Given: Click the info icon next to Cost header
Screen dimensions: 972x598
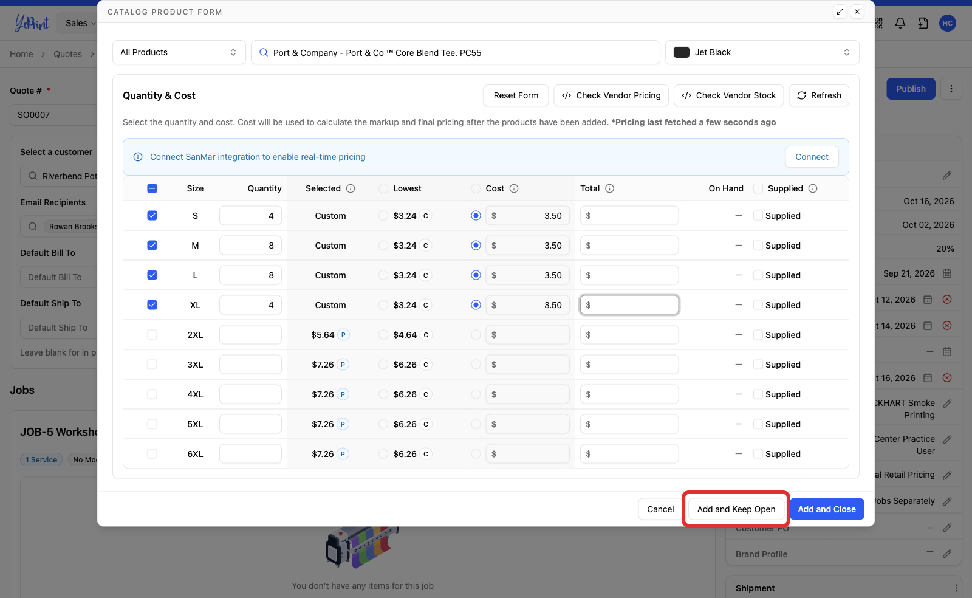Looking at the screenshot, I should pyautogui.click(x=514, y=188).
